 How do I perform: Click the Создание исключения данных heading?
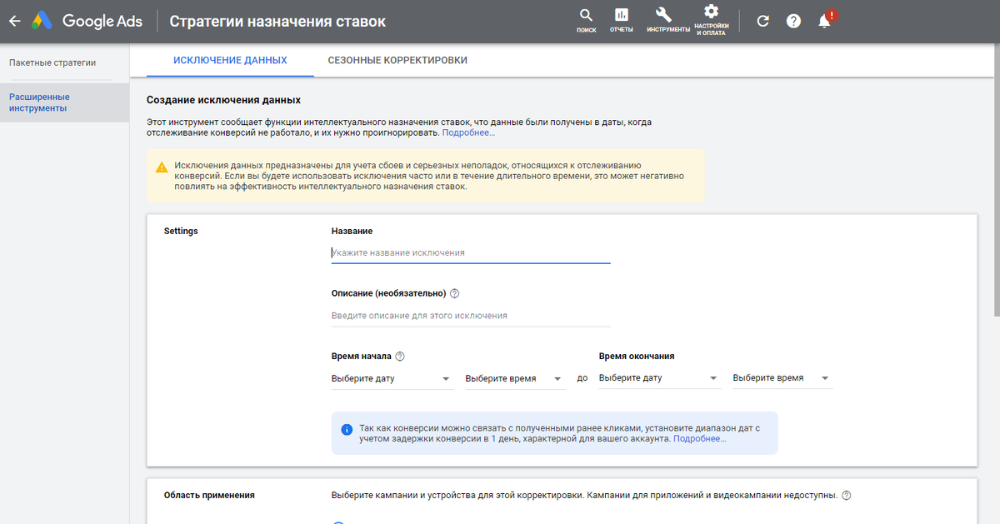pos(223,100)
